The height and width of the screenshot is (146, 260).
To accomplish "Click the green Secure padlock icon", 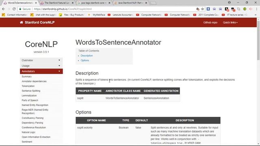I will (x=20, y=9).
